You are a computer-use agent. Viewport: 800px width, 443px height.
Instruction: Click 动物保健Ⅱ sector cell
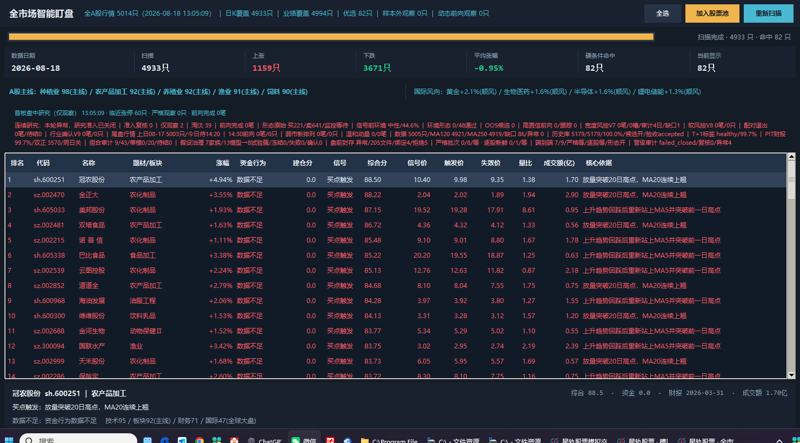click(x=146, y=331)
